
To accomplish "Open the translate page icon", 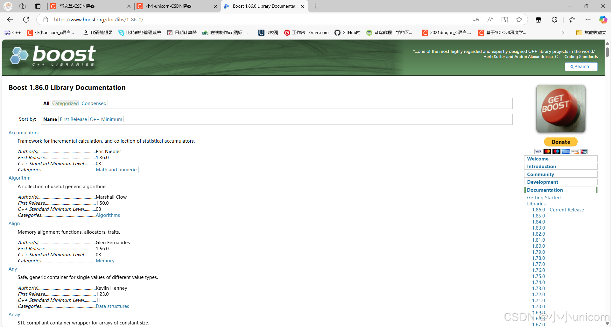I will pyautogui.click(x=475, y=19).
